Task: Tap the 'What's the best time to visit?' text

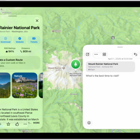Action: pyautogui.click(x=103, y=76)
